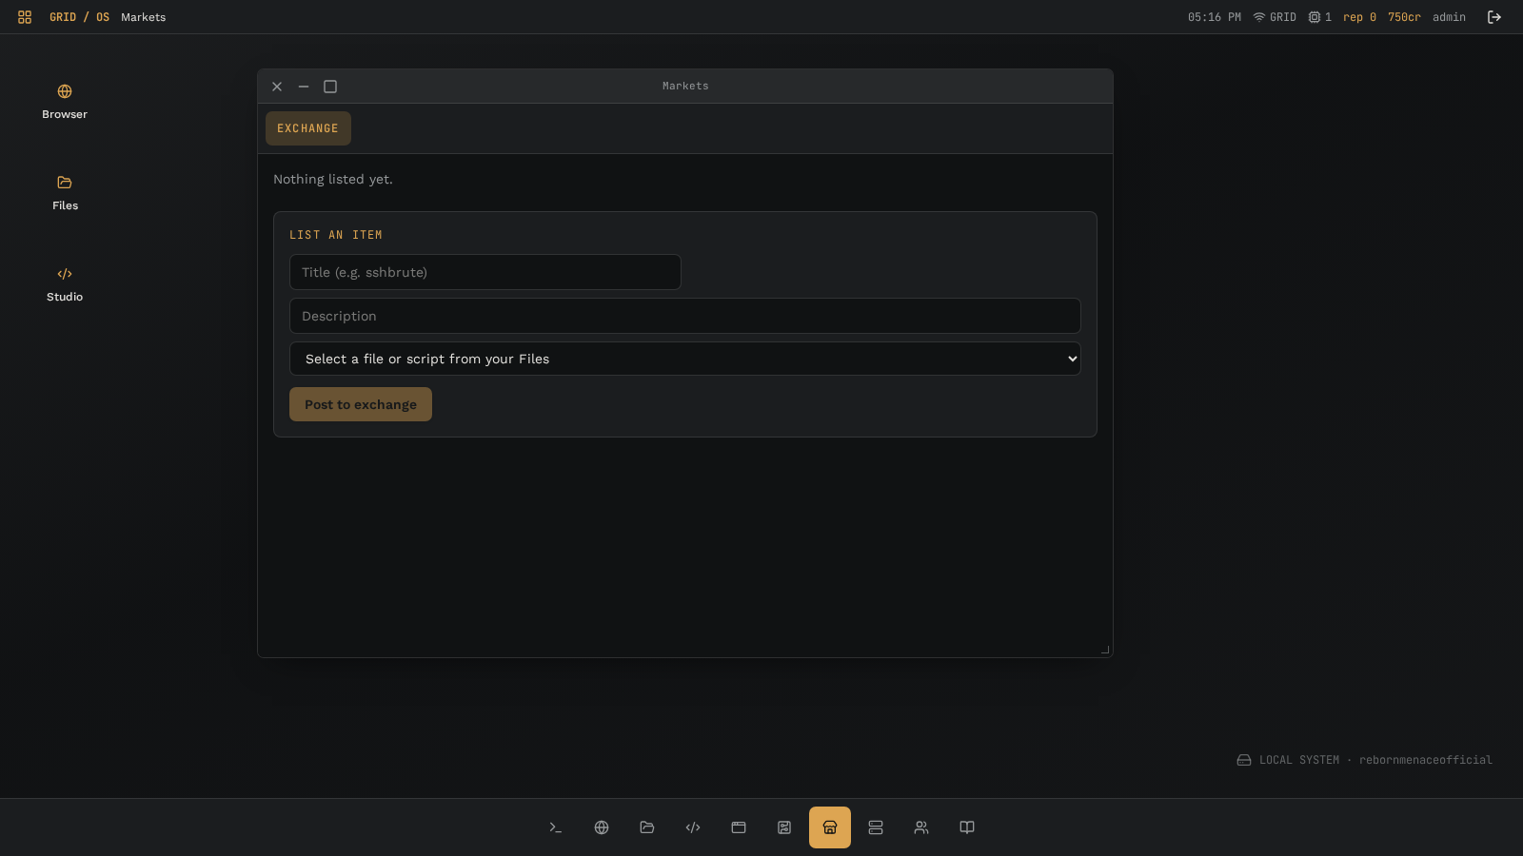Select the active Markets store icon
Screen dimensions: 1523x856
click(830, 827)
